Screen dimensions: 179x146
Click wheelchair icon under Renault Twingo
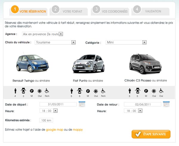(47, 91)
